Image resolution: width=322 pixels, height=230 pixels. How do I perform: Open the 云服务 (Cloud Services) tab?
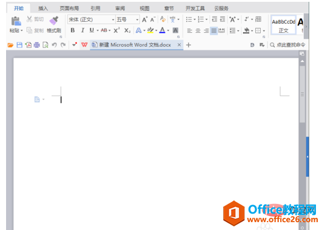(221, 8)
